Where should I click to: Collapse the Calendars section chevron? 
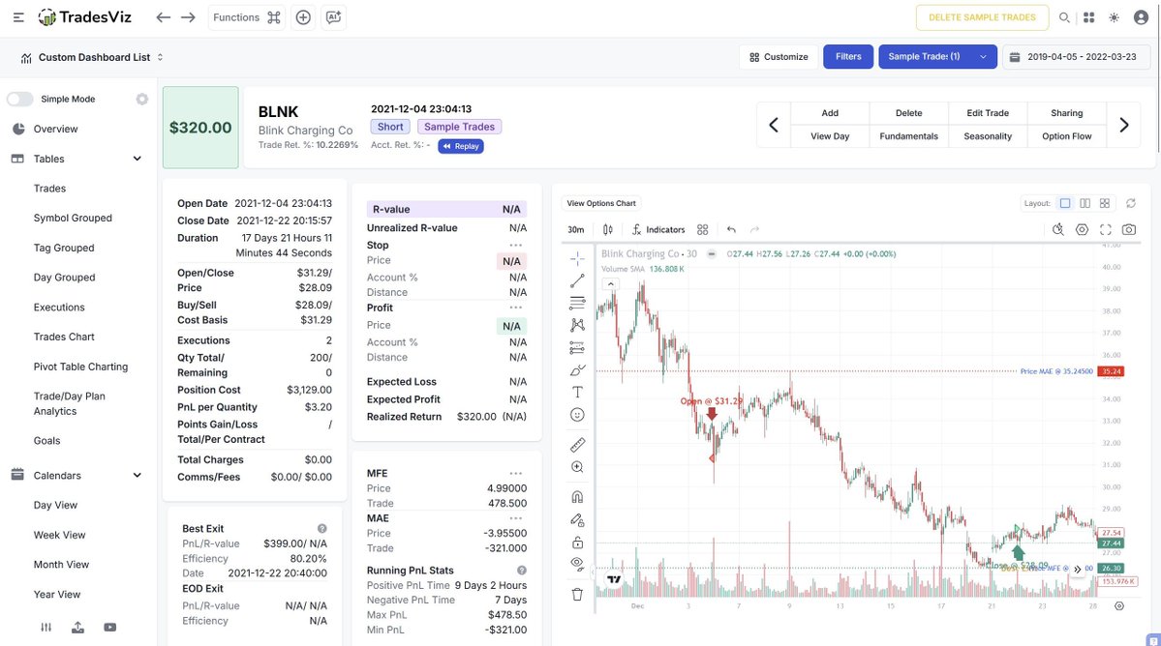coord(137,475)
